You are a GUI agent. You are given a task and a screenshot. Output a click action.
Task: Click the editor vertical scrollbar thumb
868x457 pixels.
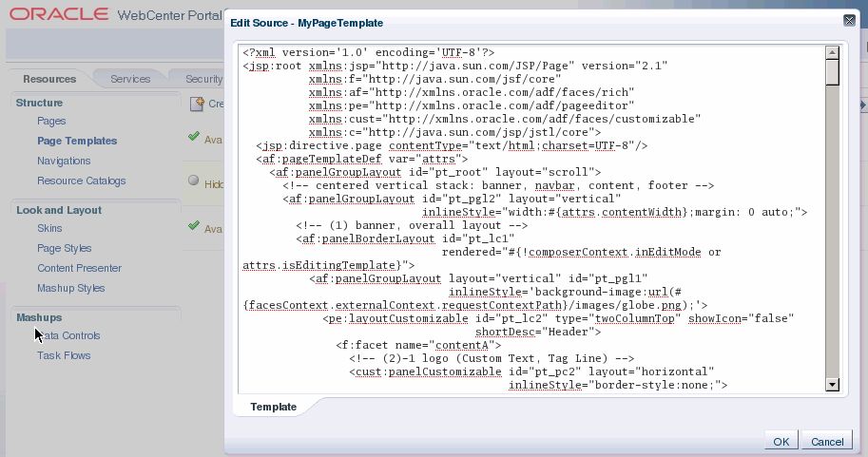click(832, 72)
